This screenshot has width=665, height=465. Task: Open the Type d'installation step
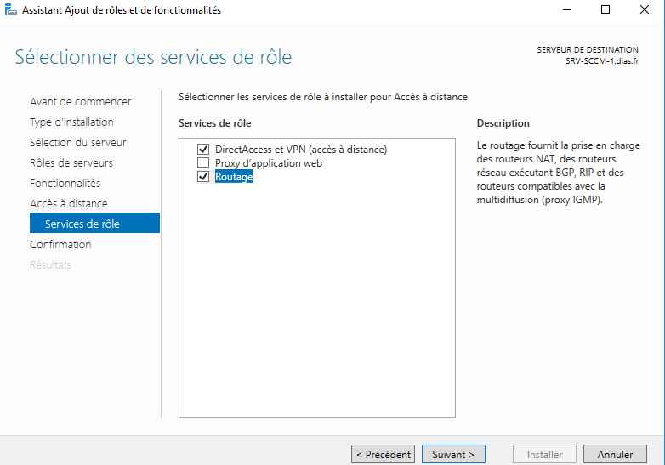click(x=71, y=122)
